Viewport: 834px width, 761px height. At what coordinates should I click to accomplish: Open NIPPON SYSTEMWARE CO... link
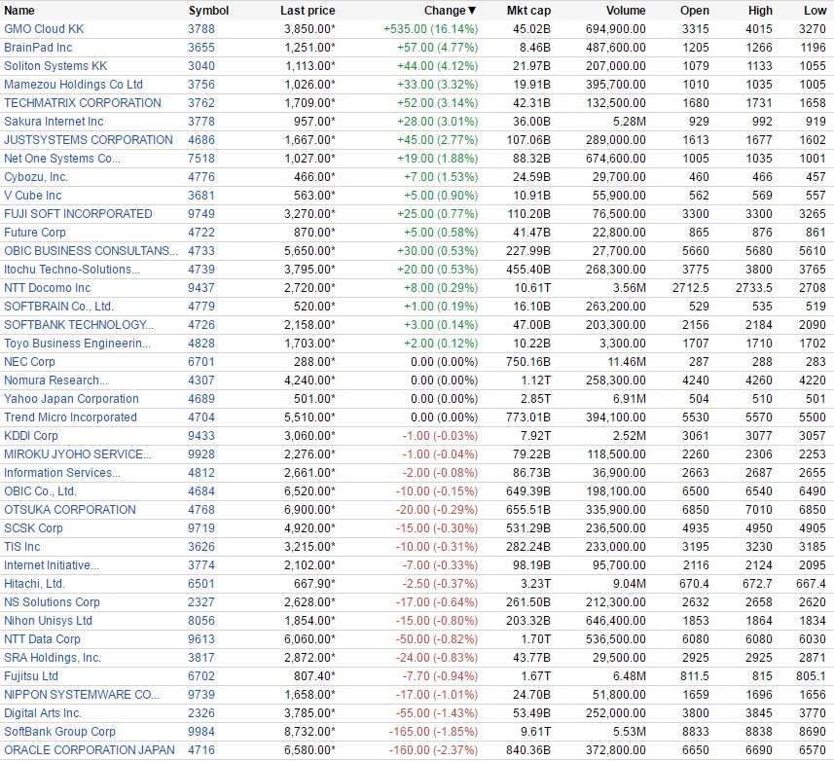pos(82,695)
